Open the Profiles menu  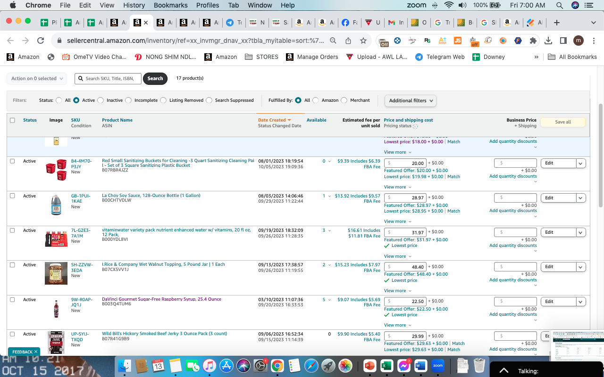click(x=208, y=5)
